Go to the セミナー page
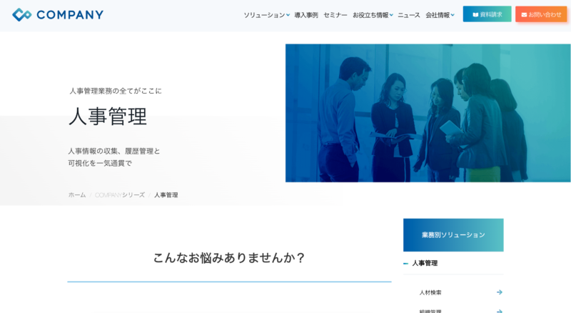Viewport: 571px width, 313px height. [335, 15]
